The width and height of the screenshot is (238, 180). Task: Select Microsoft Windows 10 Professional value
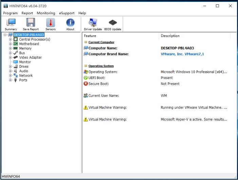click(x=194, y=72)
